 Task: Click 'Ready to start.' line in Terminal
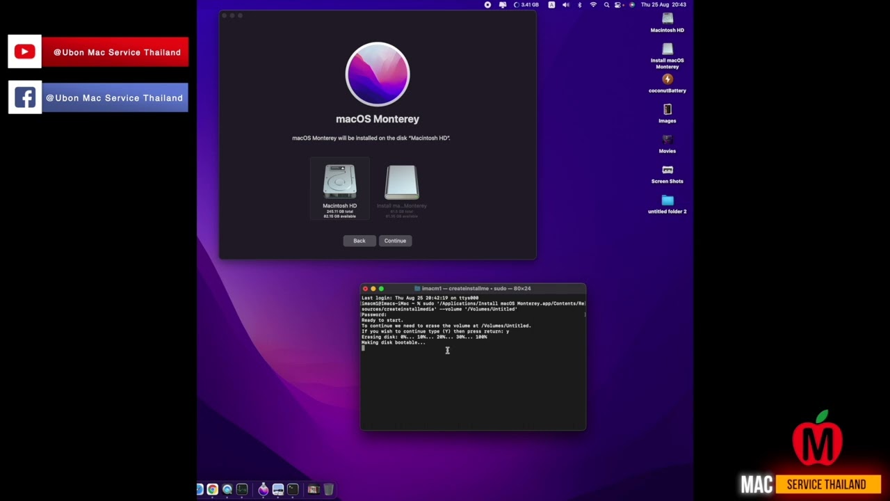382,320
